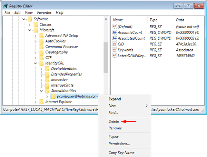Select the AccountsCount DWORD value icon

pos(115,32)
